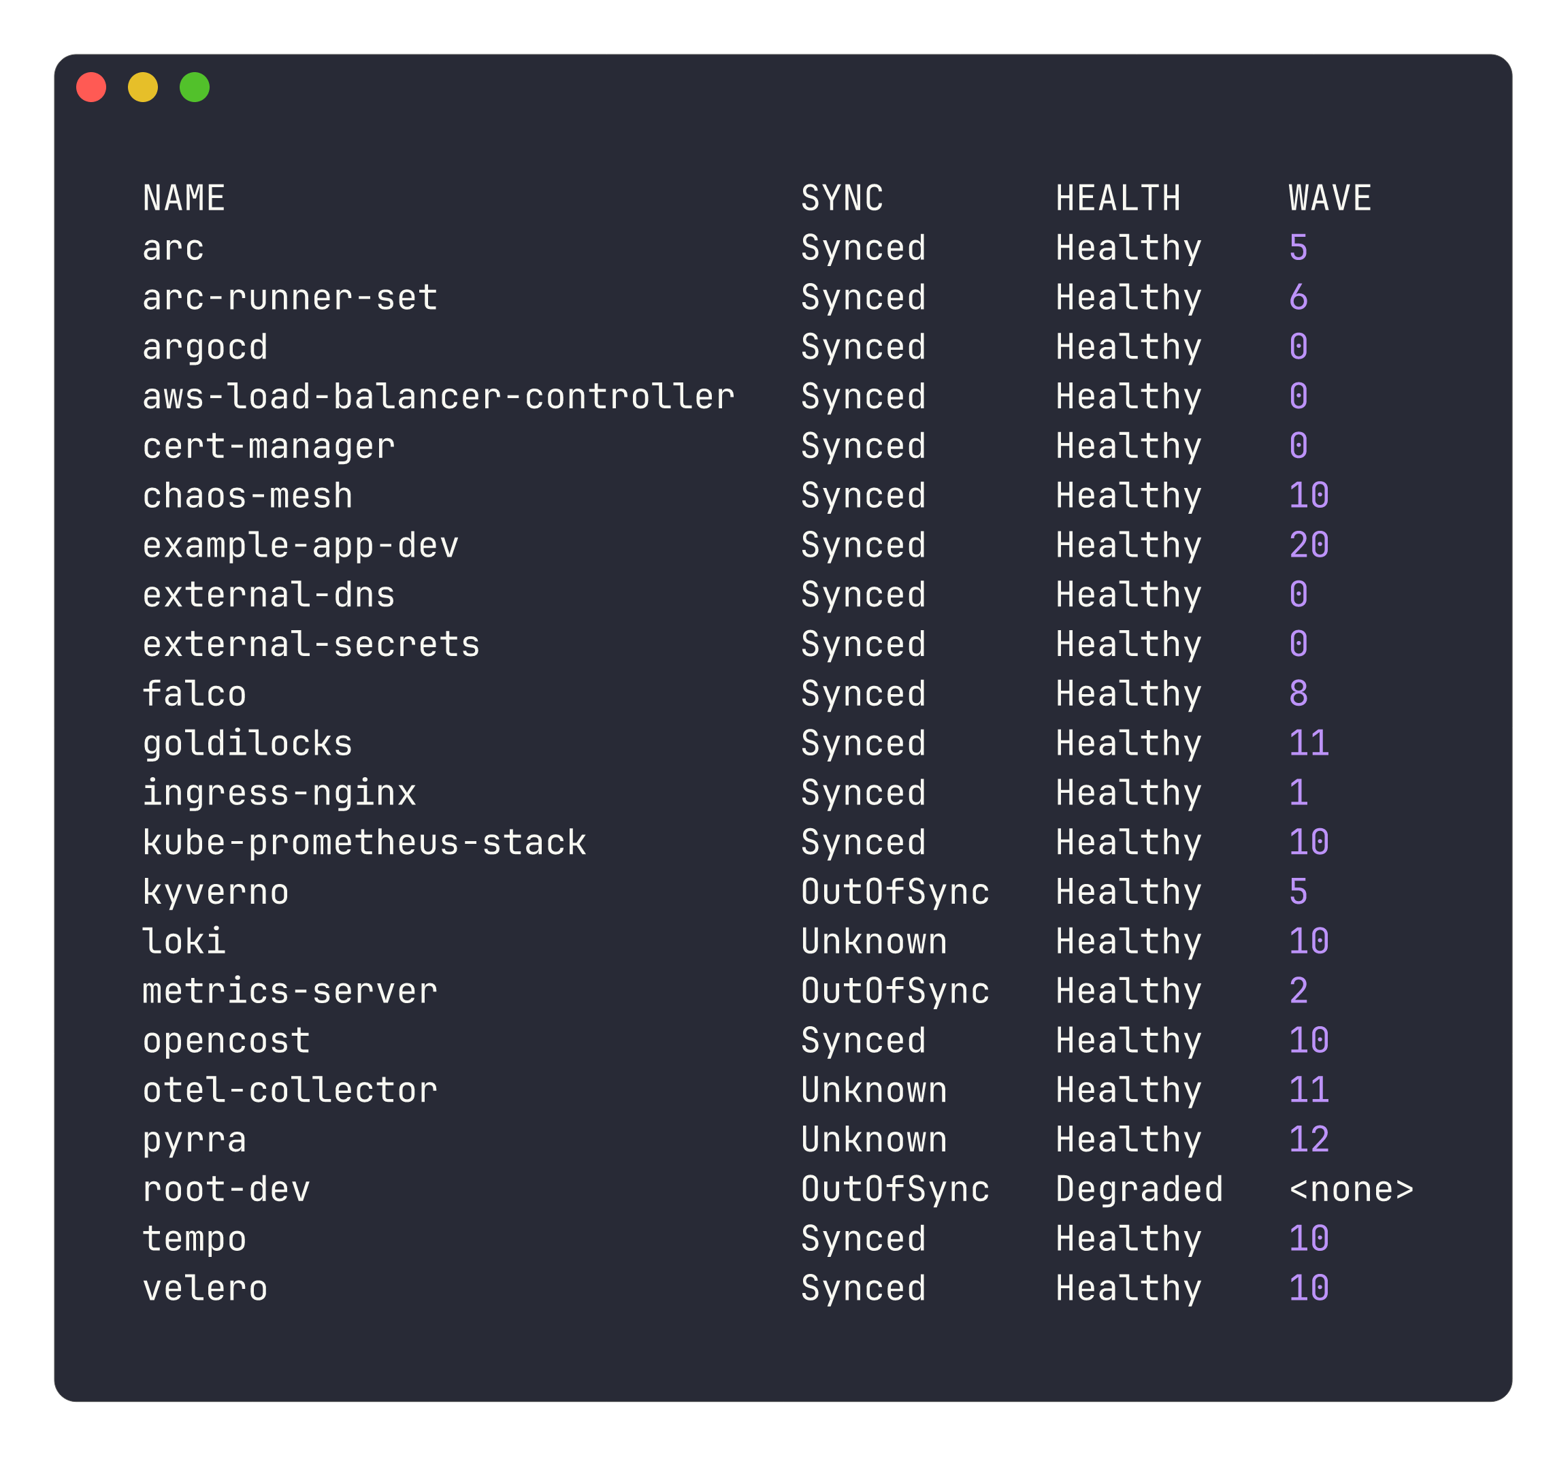Select the ingress-nginx app name
Image resolution: width=1568 pixels, height=1457 pixels.
click(280, 793)
